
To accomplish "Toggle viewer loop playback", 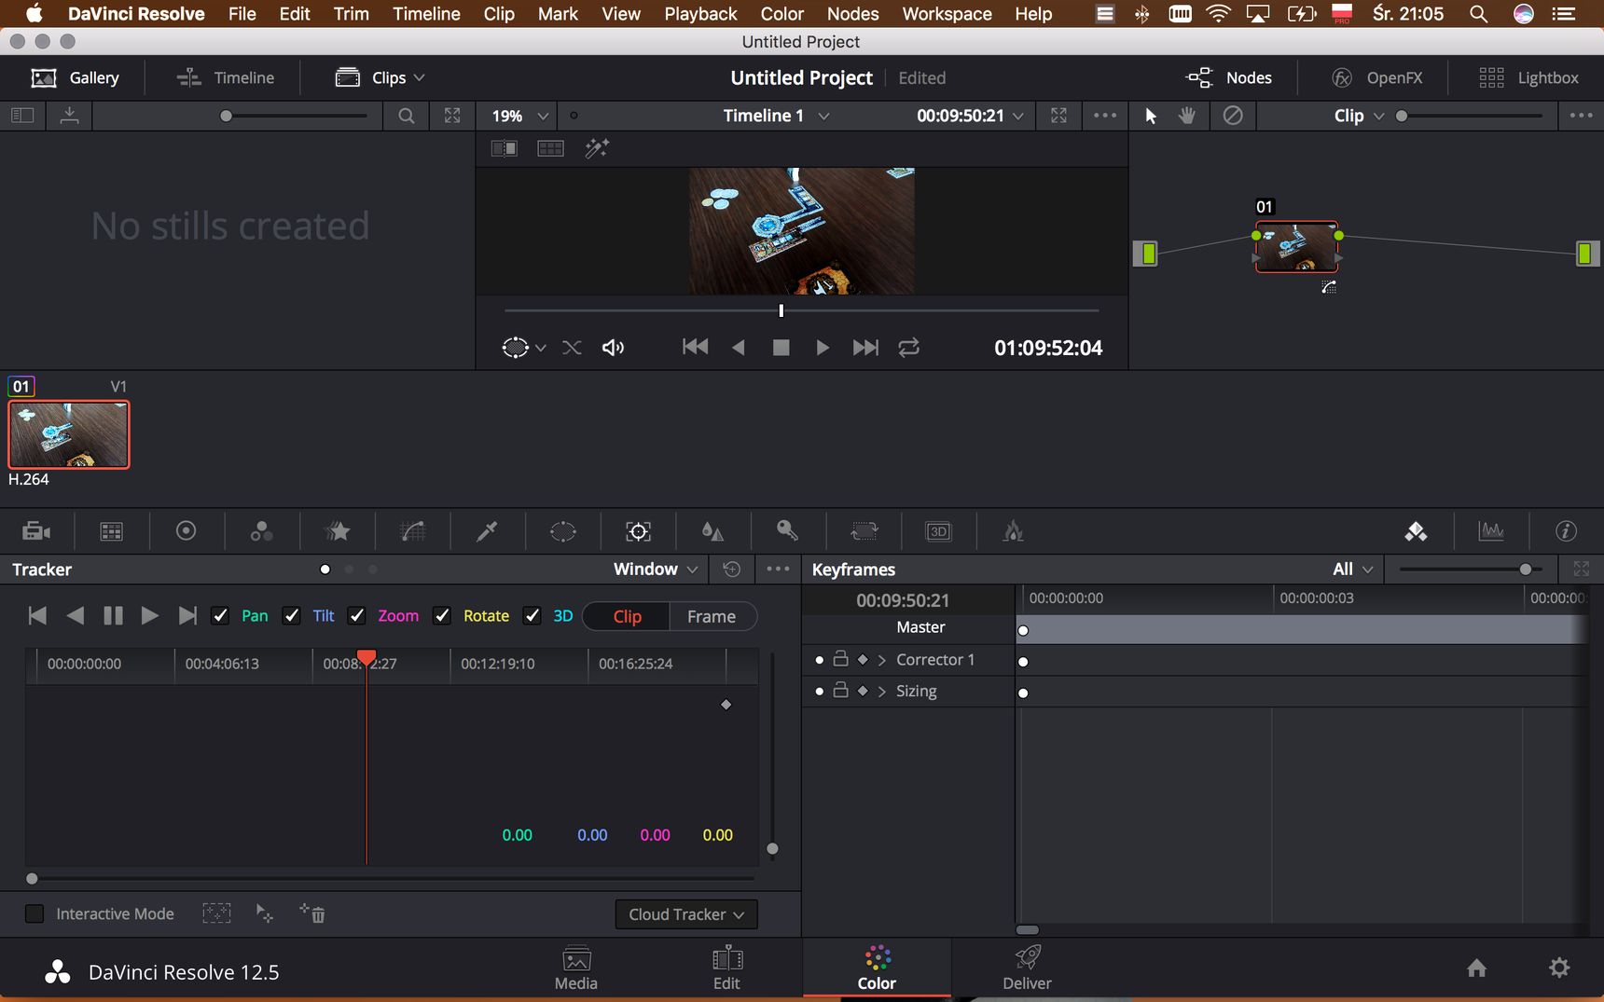I will [x=909, y=348].
